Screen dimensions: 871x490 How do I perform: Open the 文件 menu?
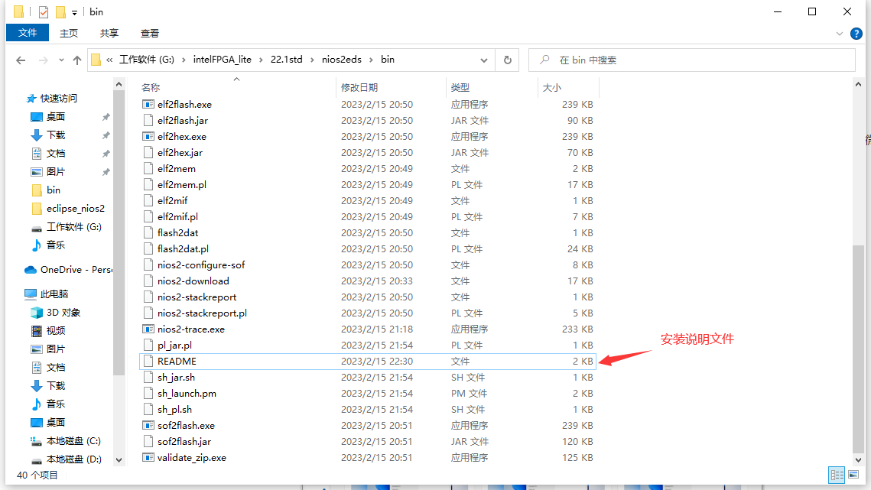coord(27,33)
